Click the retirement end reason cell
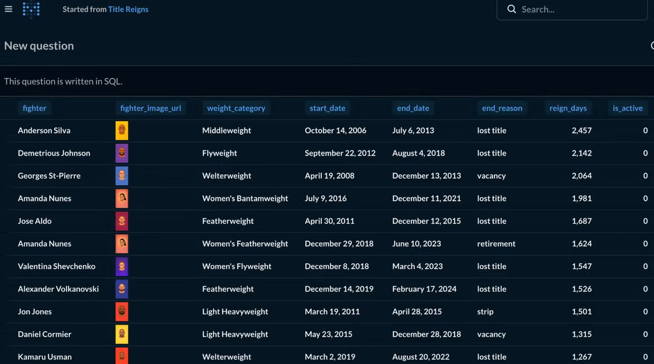654x364 pixels. [496, 244]
